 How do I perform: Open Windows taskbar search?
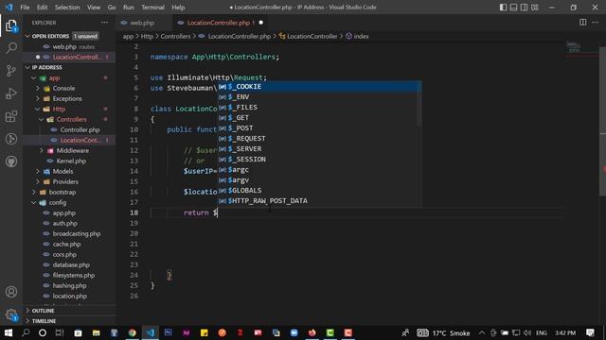(26, 332)
